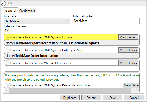The image size is (147, 102).
Task: Open the Interface dropdown showing TechMate
Action: pos(37,21)
